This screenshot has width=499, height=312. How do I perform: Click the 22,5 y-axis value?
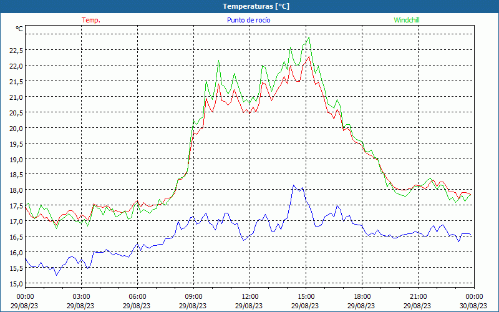(16, 51)
